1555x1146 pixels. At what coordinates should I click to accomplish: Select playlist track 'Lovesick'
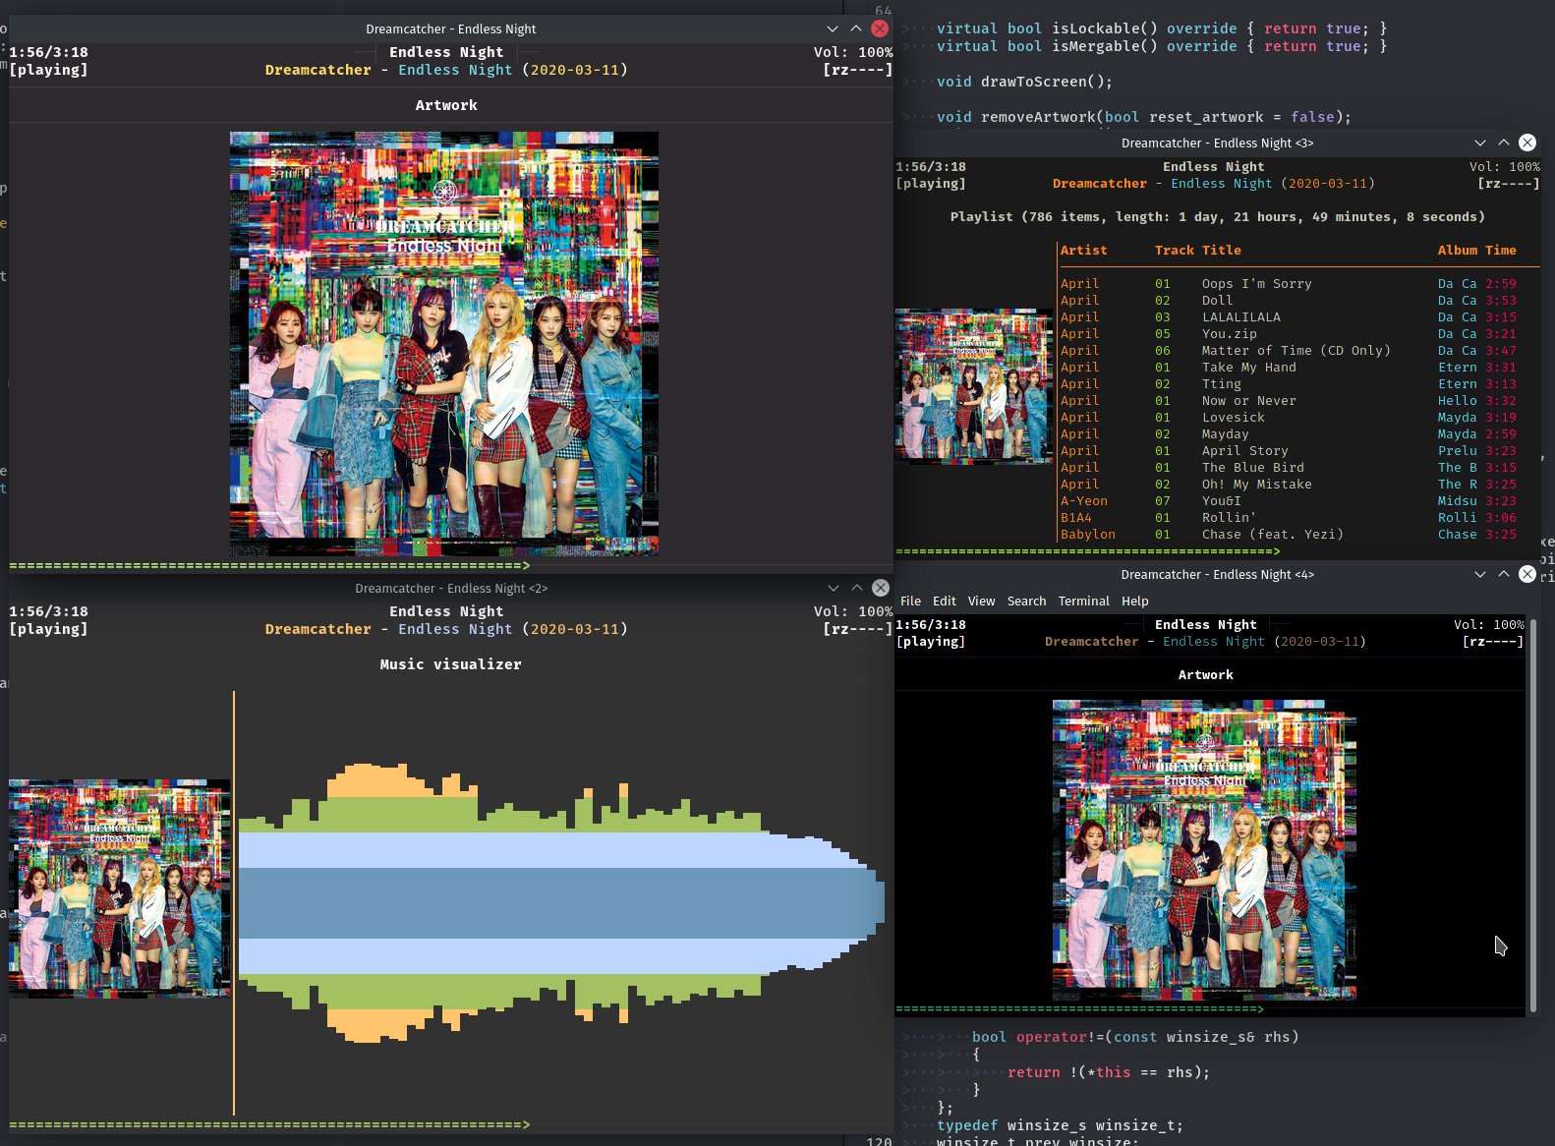(x=1289, y=418)
